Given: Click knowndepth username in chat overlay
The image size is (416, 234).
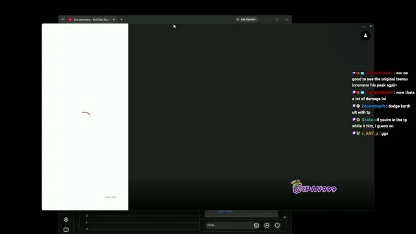Looking at the screenshot, I should click(373, 106).
